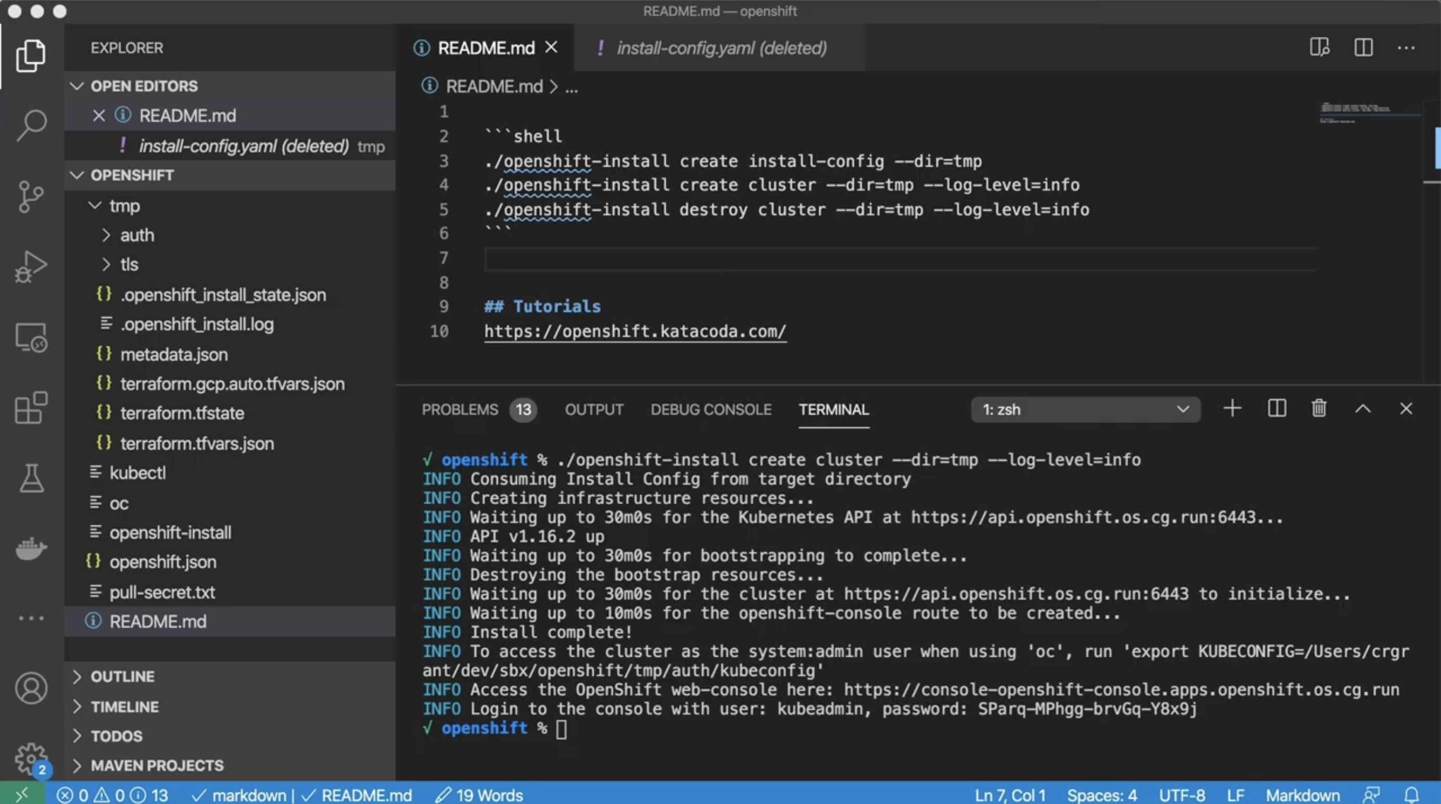This screenshot has width=1441, height=804.
Task: Switch to the Problems tab
Action: pos(479,410)
